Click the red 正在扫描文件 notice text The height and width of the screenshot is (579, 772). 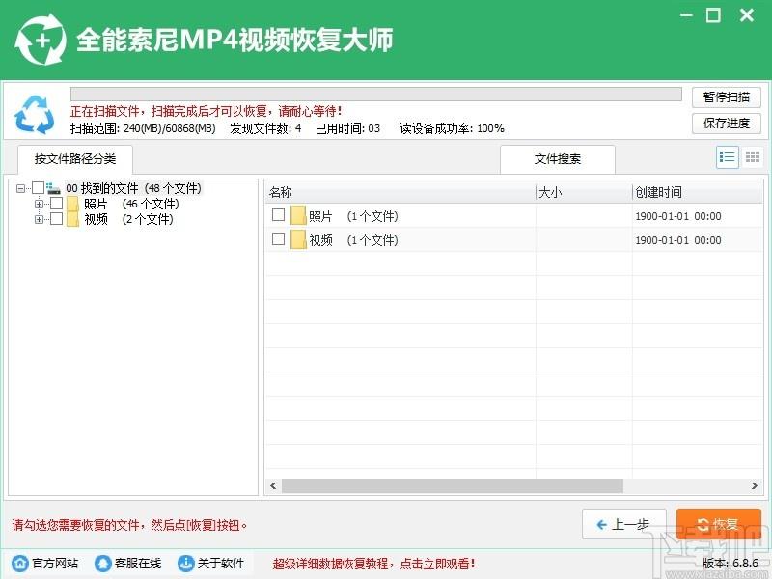click(206, 111)
